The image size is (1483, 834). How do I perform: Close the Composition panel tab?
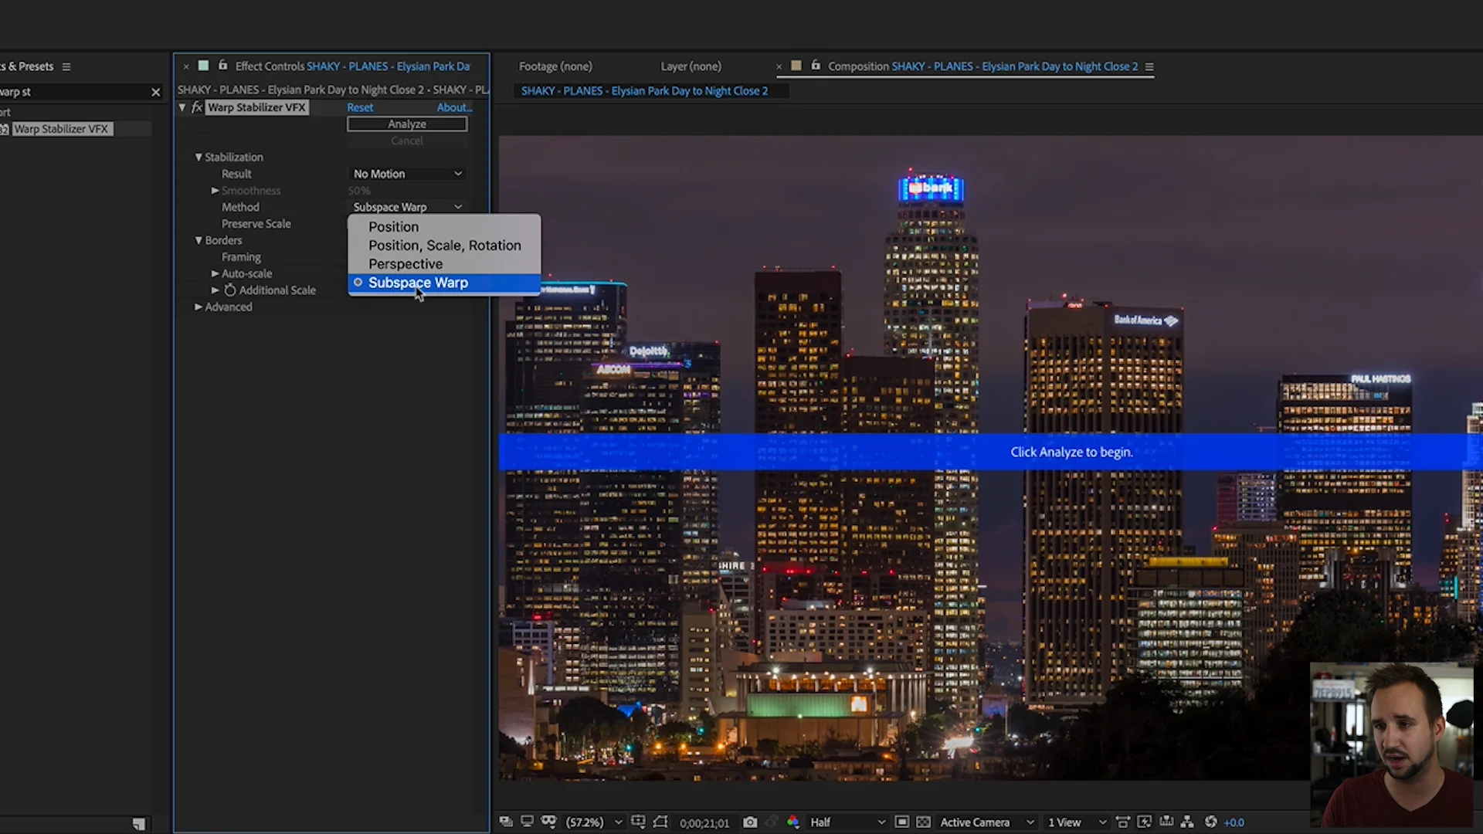click(x=779, y=67)
